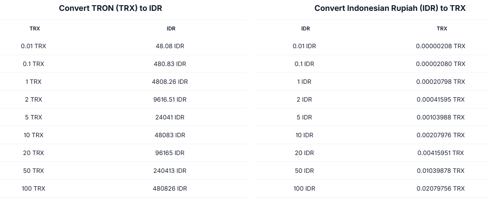The image size is (488, 198).
Task: Select the 1 TRX row label
Action: coord(33,82)
